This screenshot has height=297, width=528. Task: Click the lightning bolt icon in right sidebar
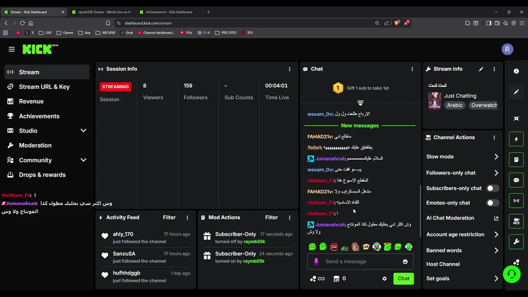516,139
